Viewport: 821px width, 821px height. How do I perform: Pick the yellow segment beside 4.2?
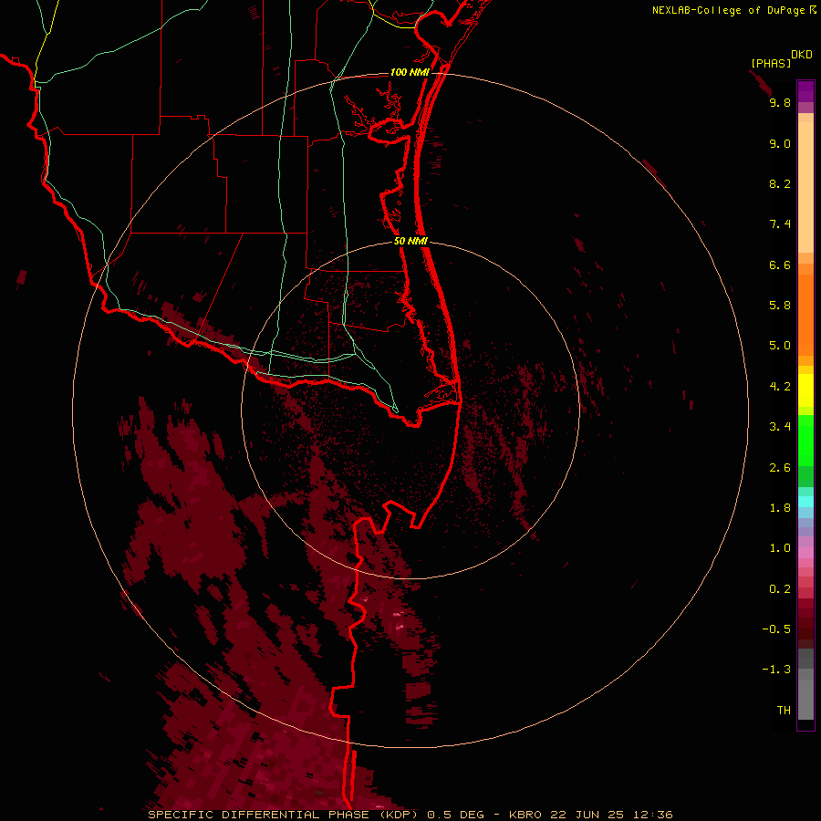(805, 390)
